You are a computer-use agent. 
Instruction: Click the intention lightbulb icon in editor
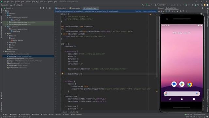(63, 73)
